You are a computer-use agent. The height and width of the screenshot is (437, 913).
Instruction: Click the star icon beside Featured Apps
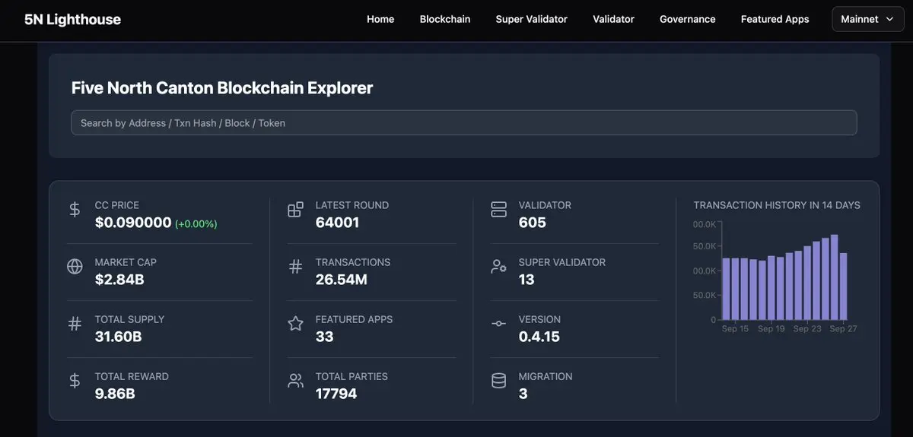(295, 324)
